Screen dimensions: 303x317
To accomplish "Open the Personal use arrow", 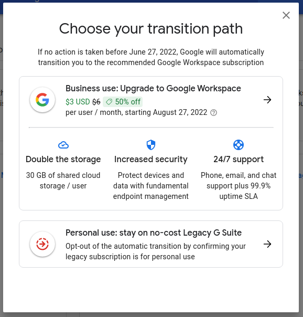I will (x=267, y=244).
